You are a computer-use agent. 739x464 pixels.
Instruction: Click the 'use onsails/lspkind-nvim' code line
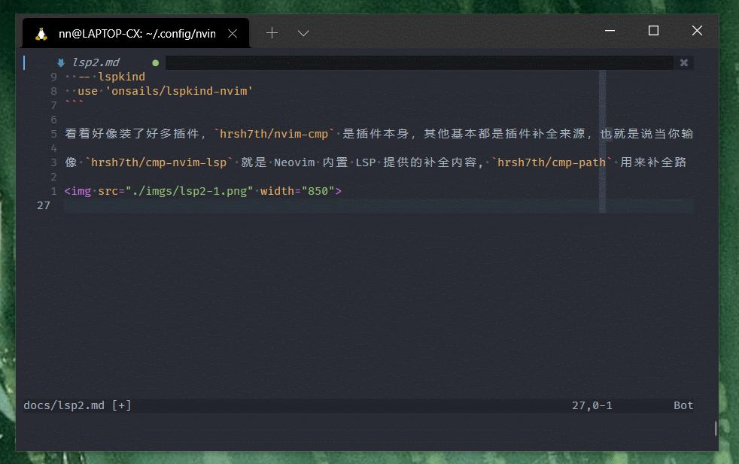point(166,90)
